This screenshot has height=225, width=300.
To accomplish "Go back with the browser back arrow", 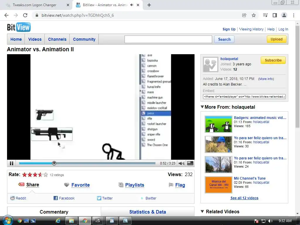I will tap(6, 15).
